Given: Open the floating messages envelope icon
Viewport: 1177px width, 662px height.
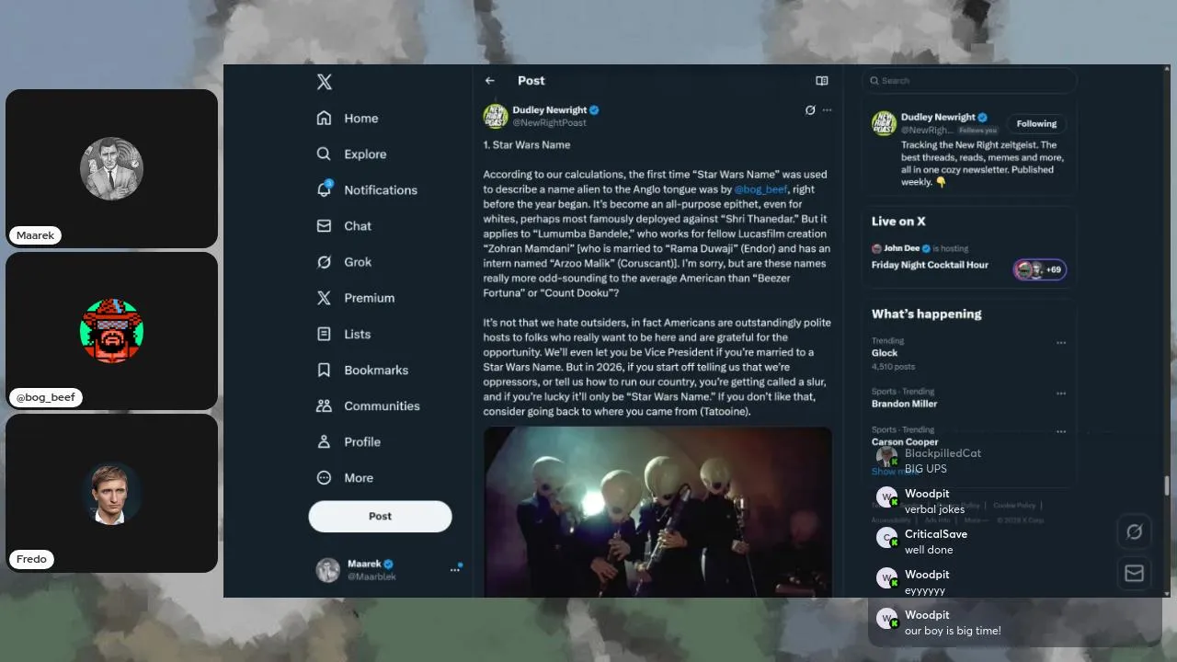Looking at the screenshot, I should click(1134, 574).
